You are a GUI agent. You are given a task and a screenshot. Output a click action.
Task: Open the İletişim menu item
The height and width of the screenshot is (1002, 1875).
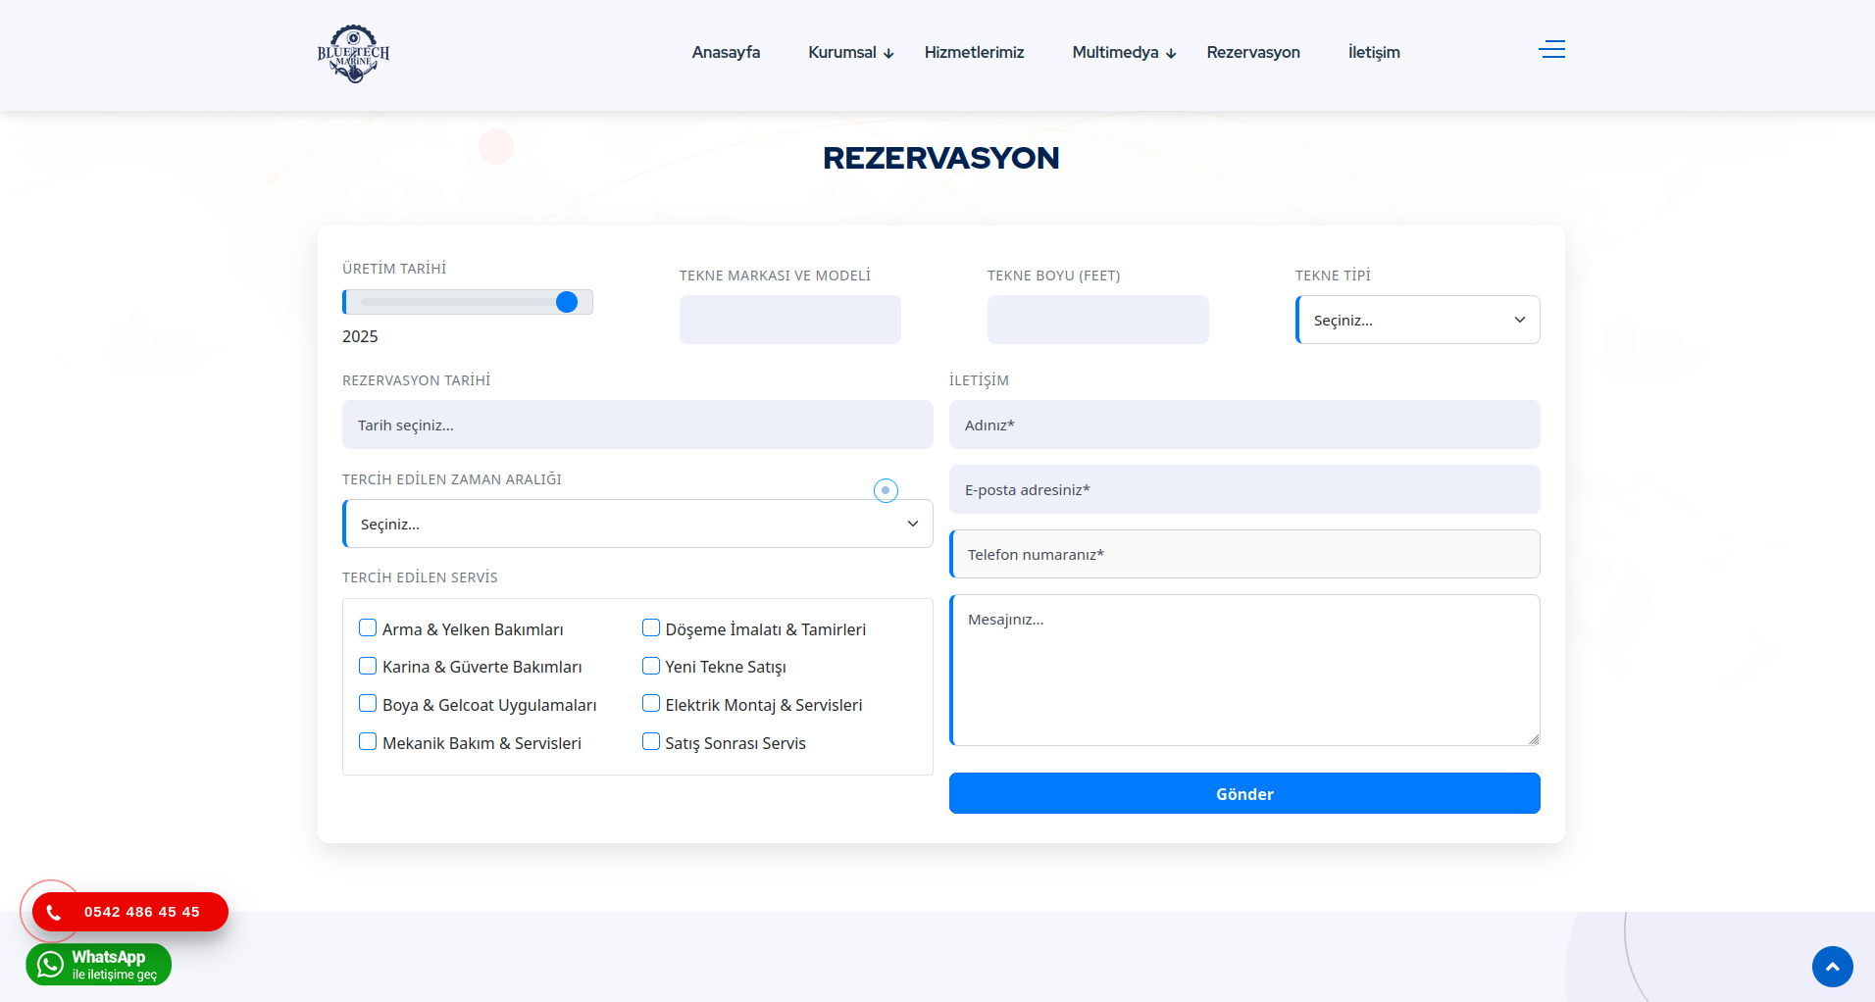tap(1373, 53)
